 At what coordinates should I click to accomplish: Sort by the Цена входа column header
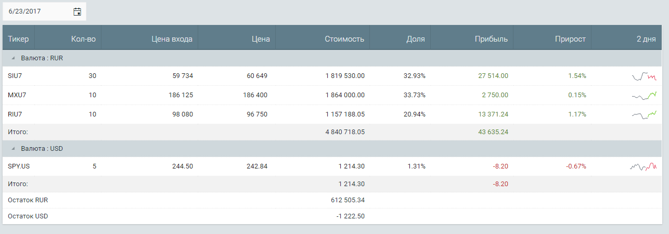click(150, 39)
